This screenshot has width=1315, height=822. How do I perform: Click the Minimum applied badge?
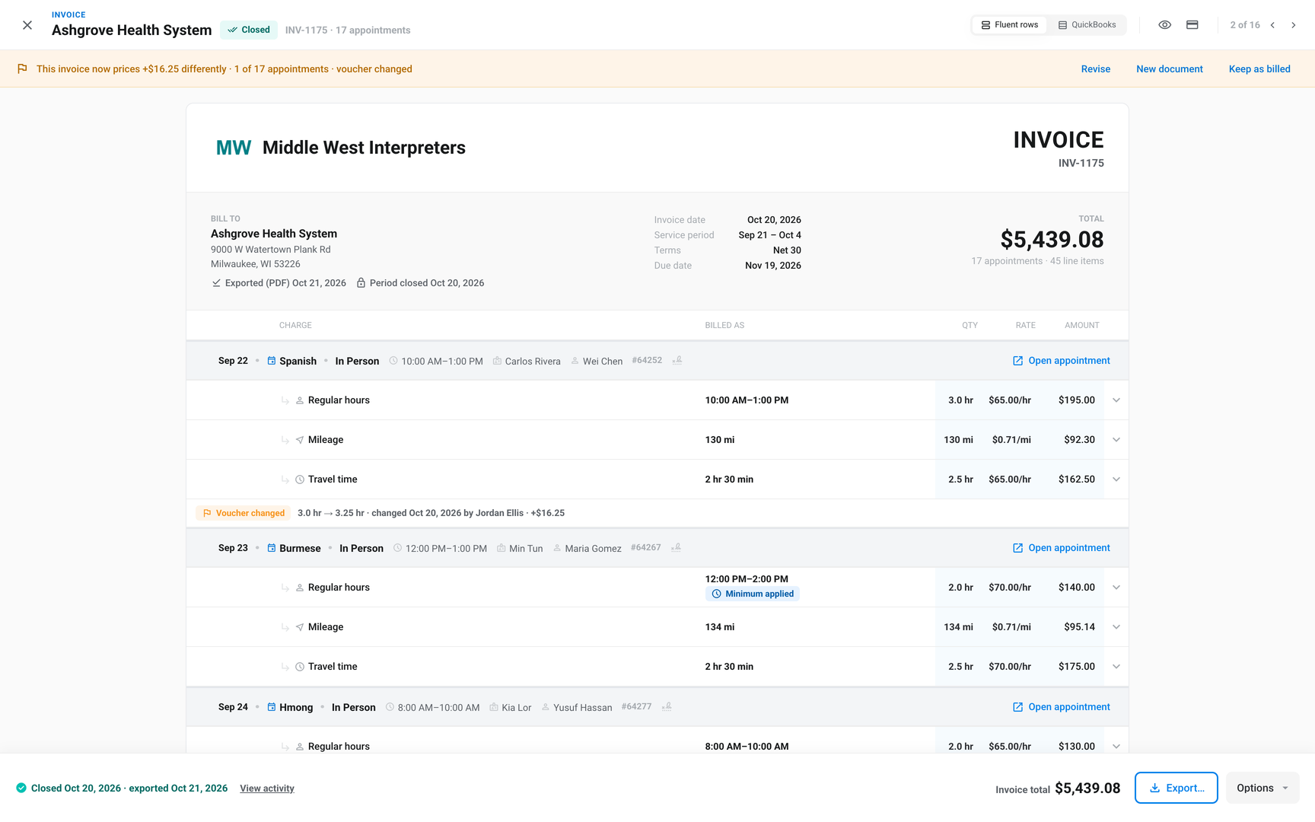(753, 594)
